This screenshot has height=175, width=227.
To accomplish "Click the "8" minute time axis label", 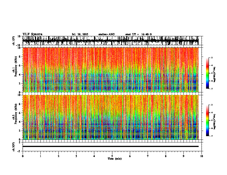I will tap(166, 156).
